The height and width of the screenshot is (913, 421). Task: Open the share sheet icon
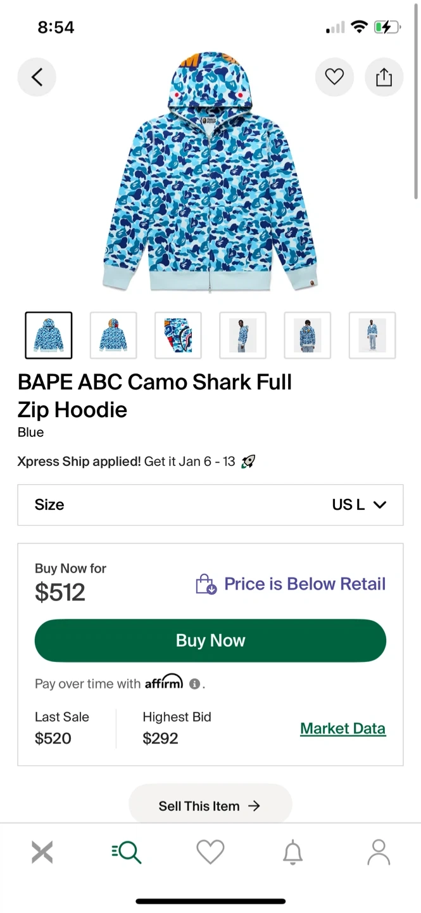[x=384, y=77]
